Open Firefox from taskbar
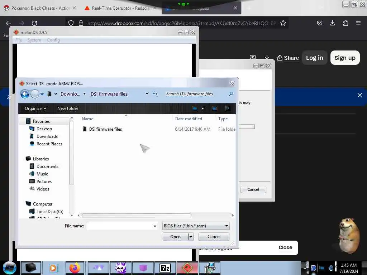 tap(75, 268)
